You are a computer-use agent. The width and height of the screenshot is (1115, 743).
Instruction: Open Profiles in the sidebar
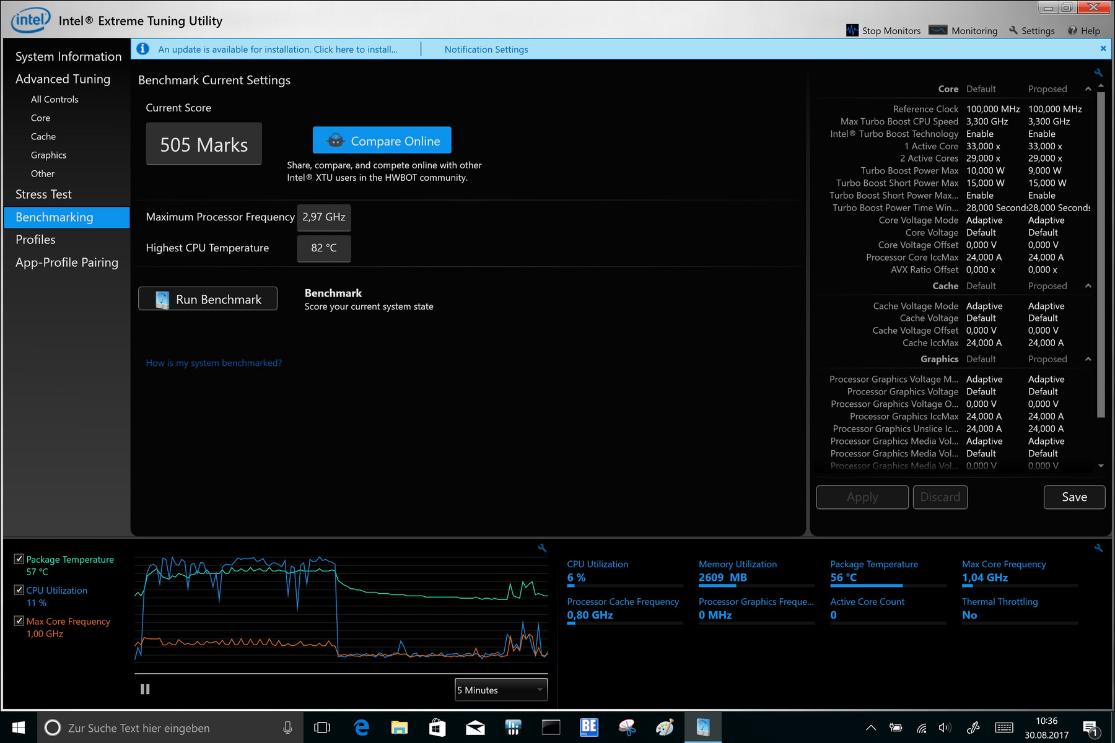point(35,240)
